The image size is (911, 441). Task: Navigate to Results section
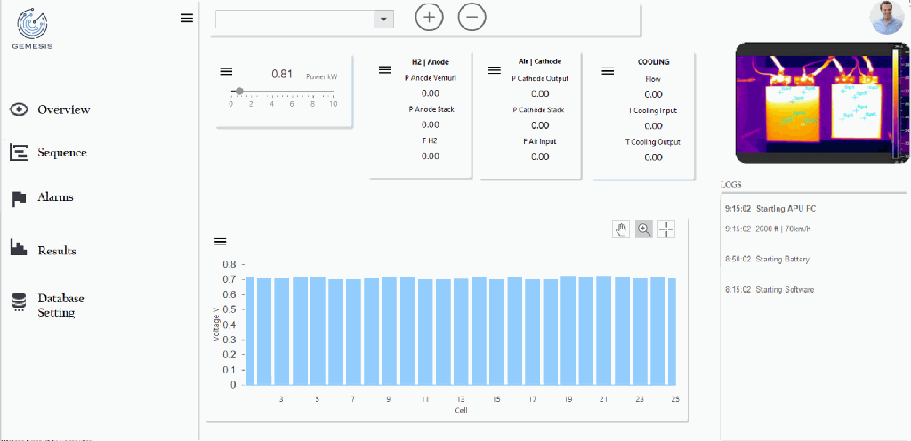(56, 251)
